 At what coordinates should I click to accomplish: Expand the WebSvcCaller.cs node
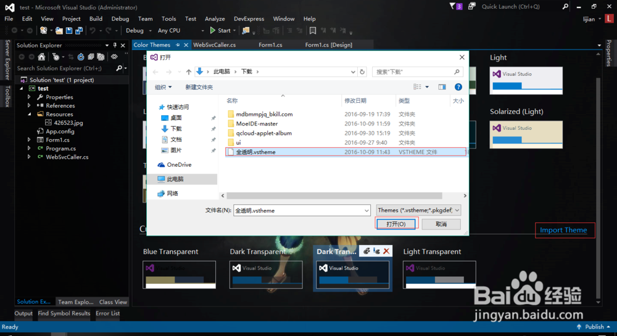click(x=29, y=157)
